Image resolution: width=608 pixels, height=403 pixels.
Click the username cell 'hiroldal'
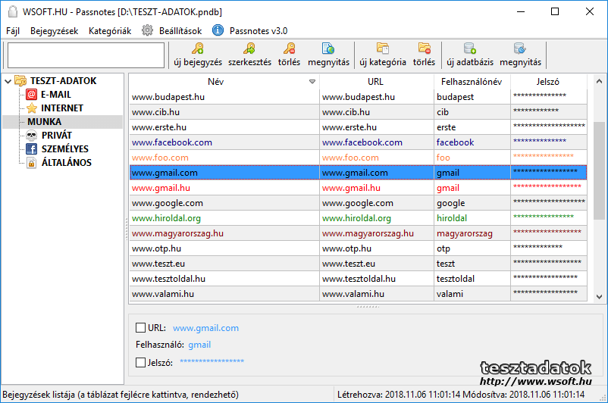(x=452, y=217)
